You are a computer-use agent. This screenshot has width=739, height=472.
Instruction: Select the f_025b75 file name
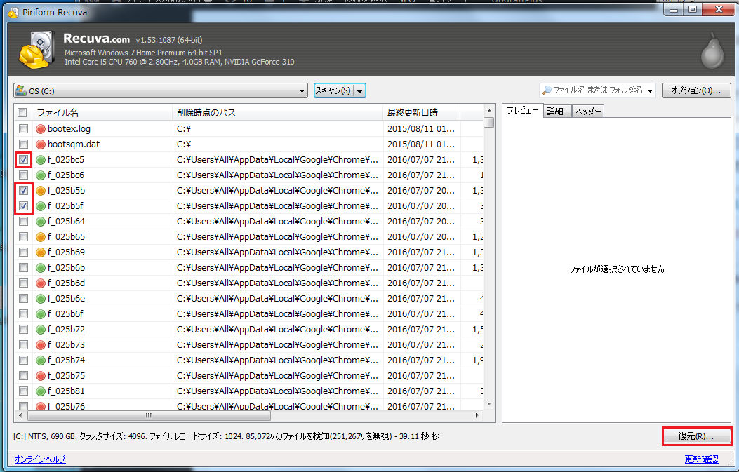pos(67,375)
